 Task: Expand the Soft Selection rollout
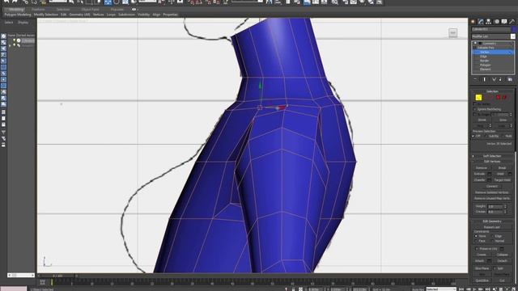click(492, 156)
